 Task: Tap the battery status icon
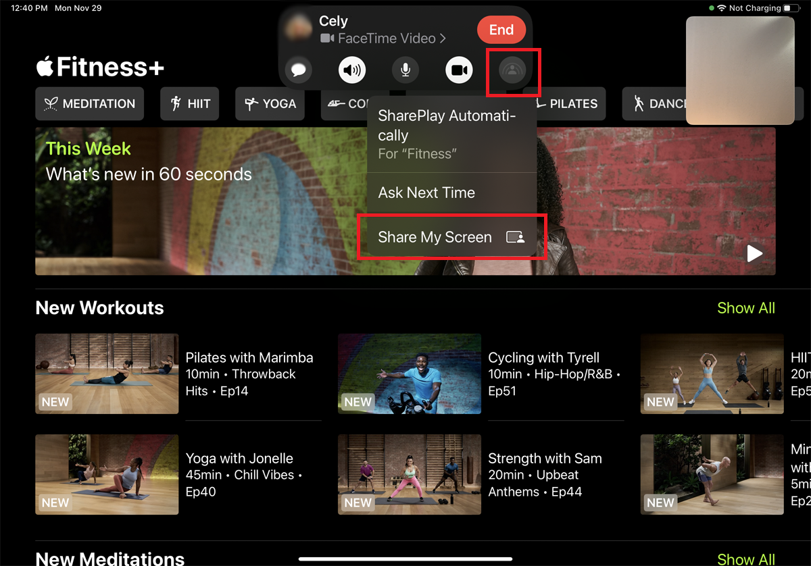tap(791, 8)
